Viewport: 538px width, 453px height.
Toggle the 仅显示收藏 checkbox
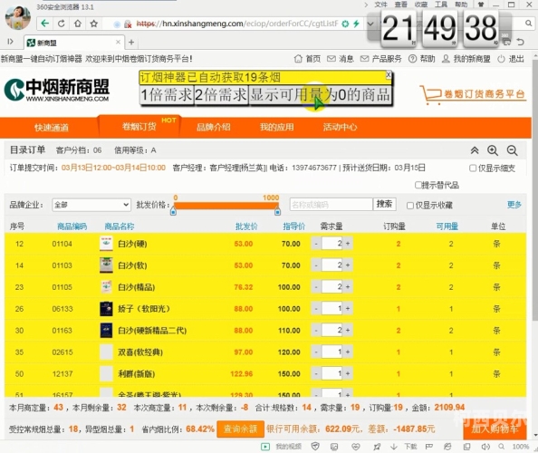410,206
